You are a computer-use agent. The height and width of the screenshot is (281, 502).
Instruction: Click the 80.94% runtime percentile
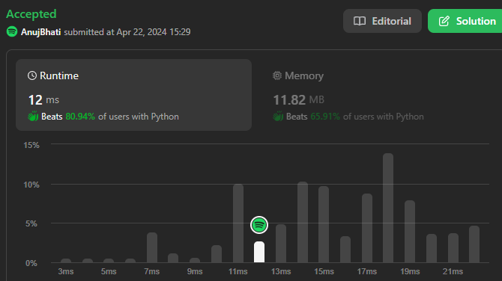tap(80, 117)
